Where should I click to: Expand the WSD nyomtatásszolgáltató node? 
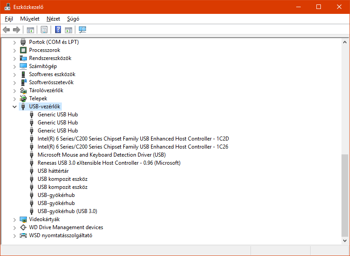[14, 236]
